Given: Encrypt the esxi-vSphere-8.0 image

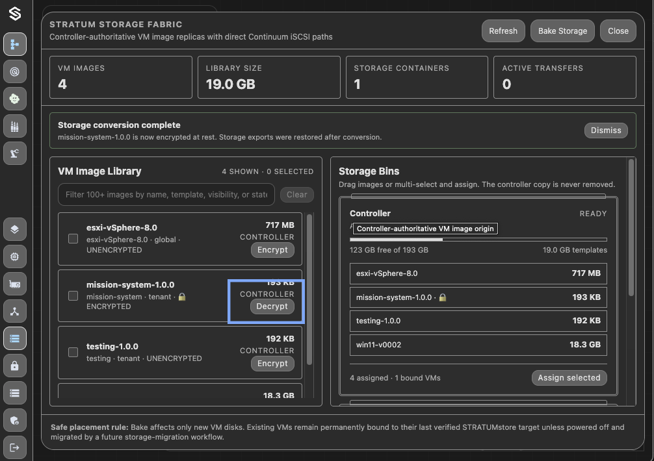Looking at the screenshot, I should click(272, 250).
